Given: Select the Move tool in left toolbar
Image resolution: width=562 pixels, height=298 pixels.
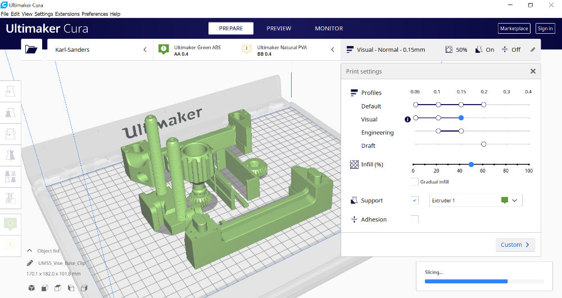Looking at the screenshot, I should click(10, 92).
